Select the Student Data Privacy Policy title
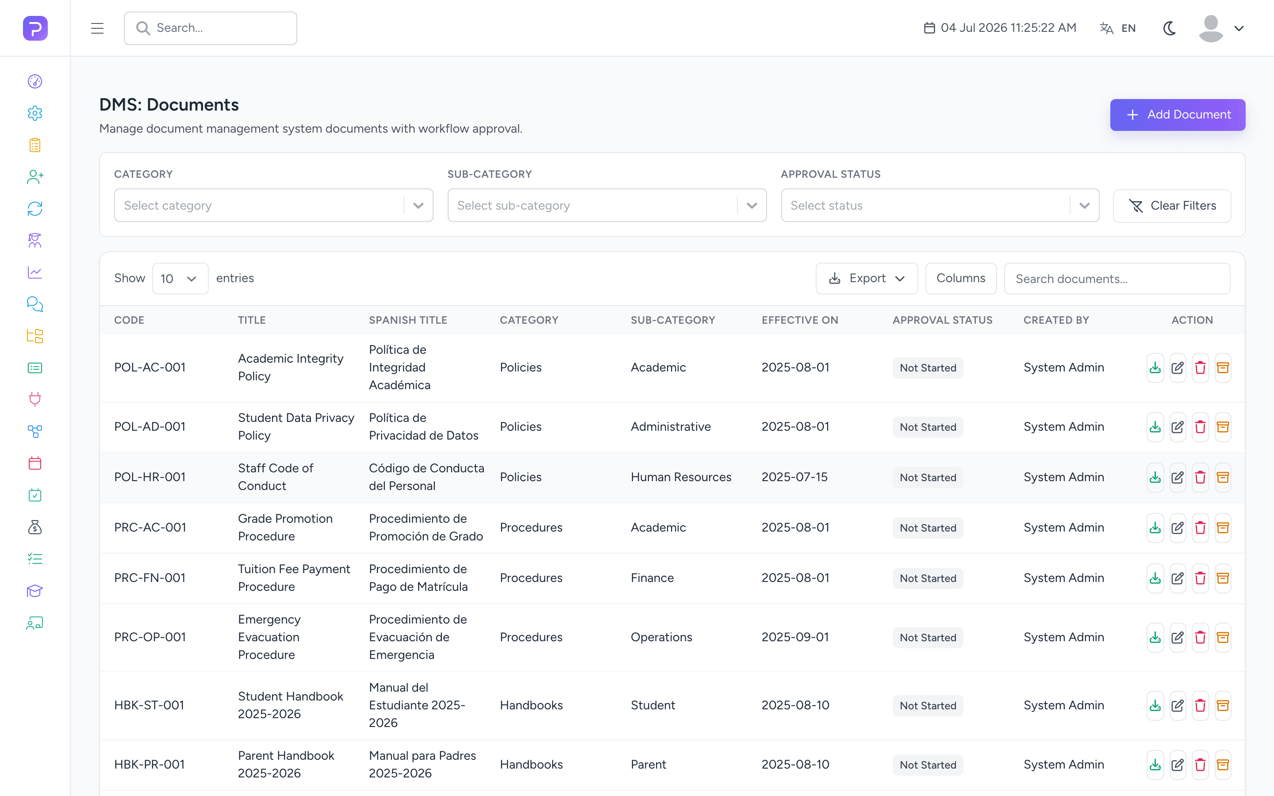 pos(296,426)
